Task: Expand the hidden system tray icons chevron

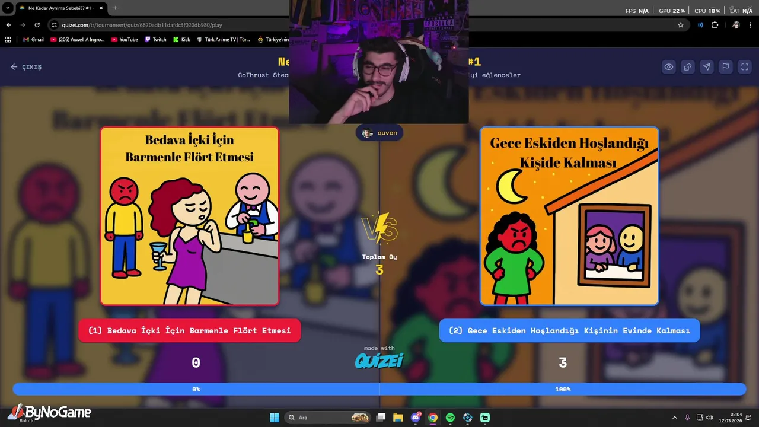Action: pos(674,418)
